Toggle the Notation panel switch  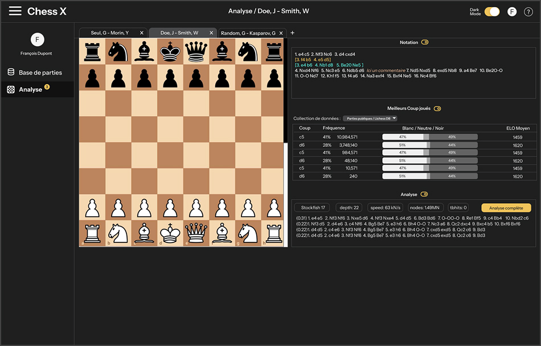[425, 43]
